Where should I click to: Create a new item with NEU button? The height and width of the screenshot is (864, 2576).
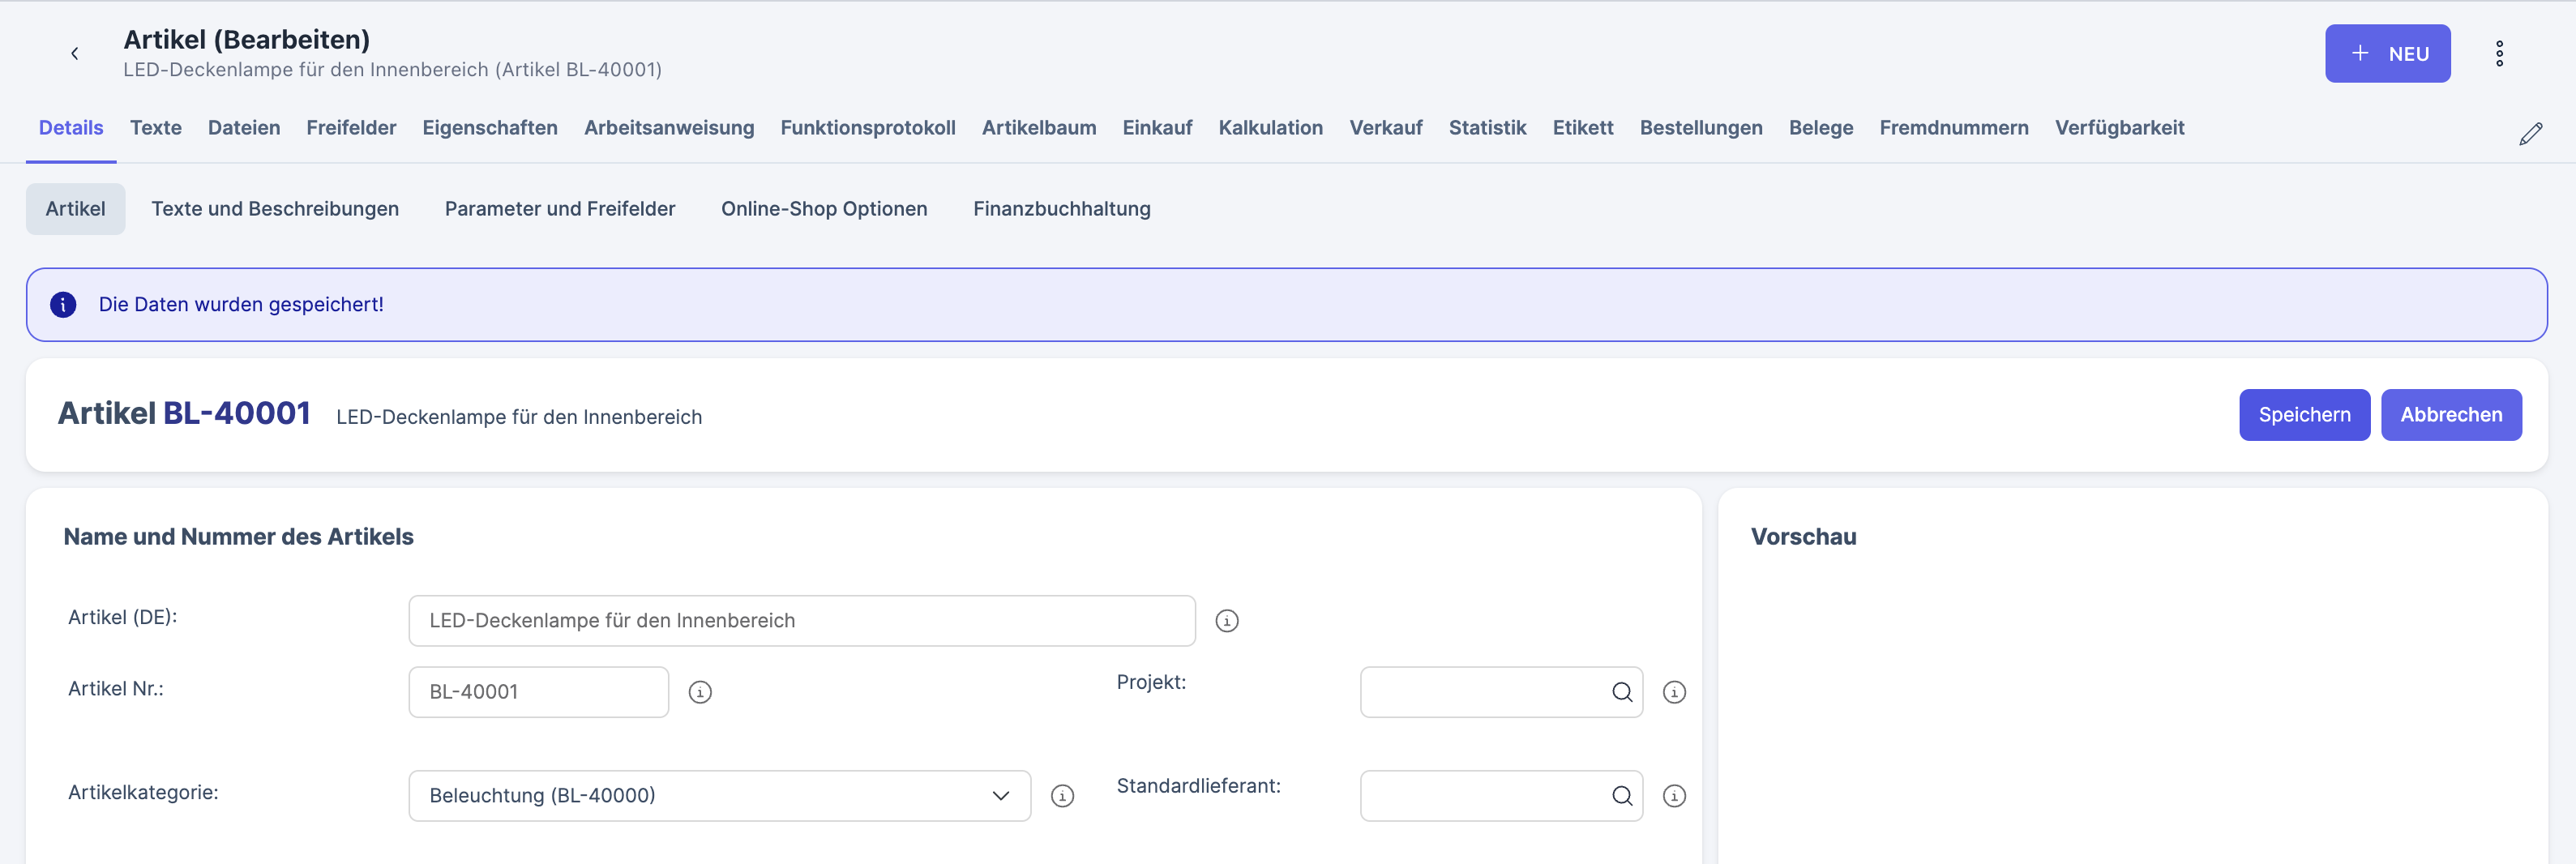point(2387,54)
